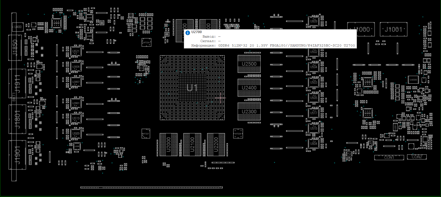Click the blue info icon in the U2700 tooltip
This screenshot has height=197, width=441.
[x=188, y=33]
